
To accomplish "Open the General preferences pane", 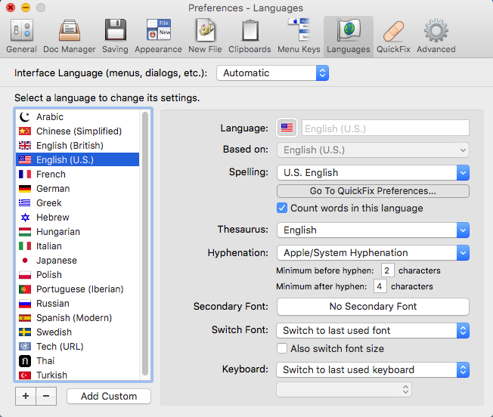I will (x=21, y=36).
